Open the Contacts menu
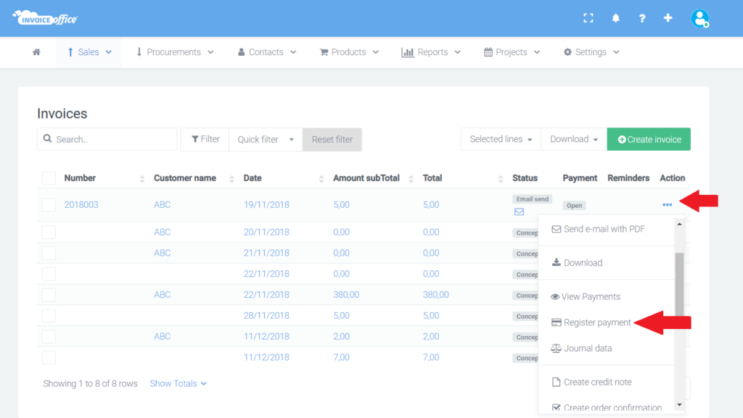The height and width of the screenshot is (418, 743). 267,52
